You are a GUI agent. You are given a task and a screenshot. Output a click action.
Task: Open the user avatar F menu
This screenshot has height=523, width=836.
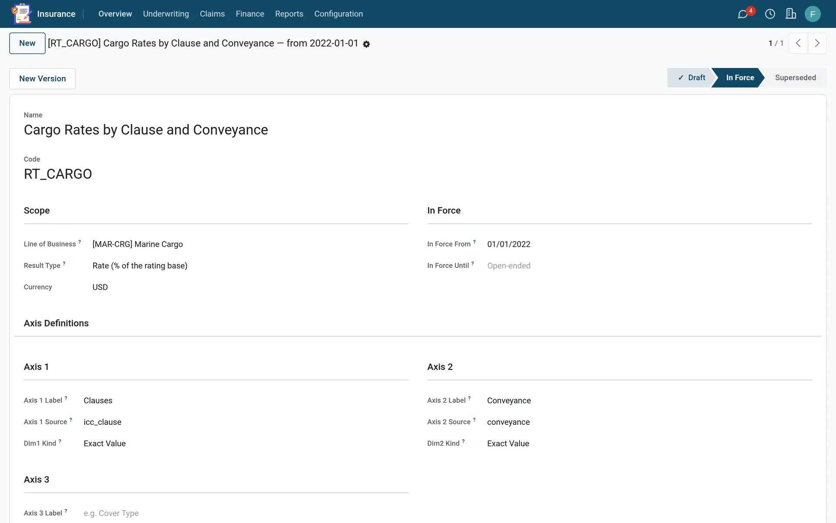click(x=812, y=14)
